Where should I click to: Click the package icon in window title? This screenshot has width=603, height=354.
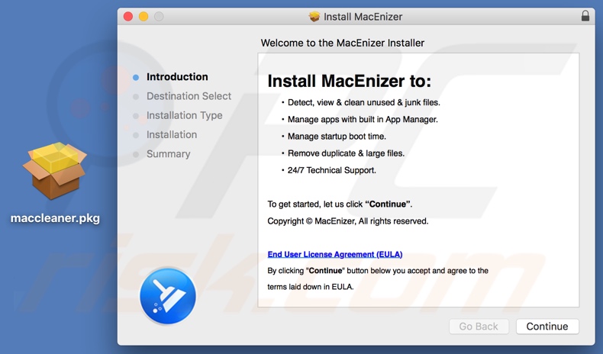[x=314, y=17]
